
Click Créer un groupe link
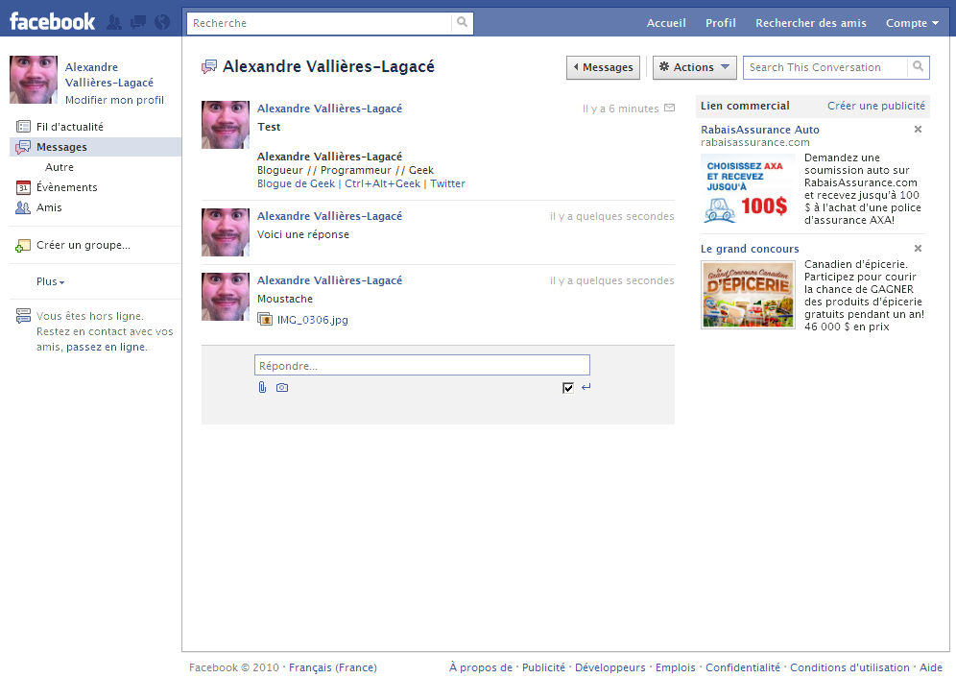[x=83, y=245]
